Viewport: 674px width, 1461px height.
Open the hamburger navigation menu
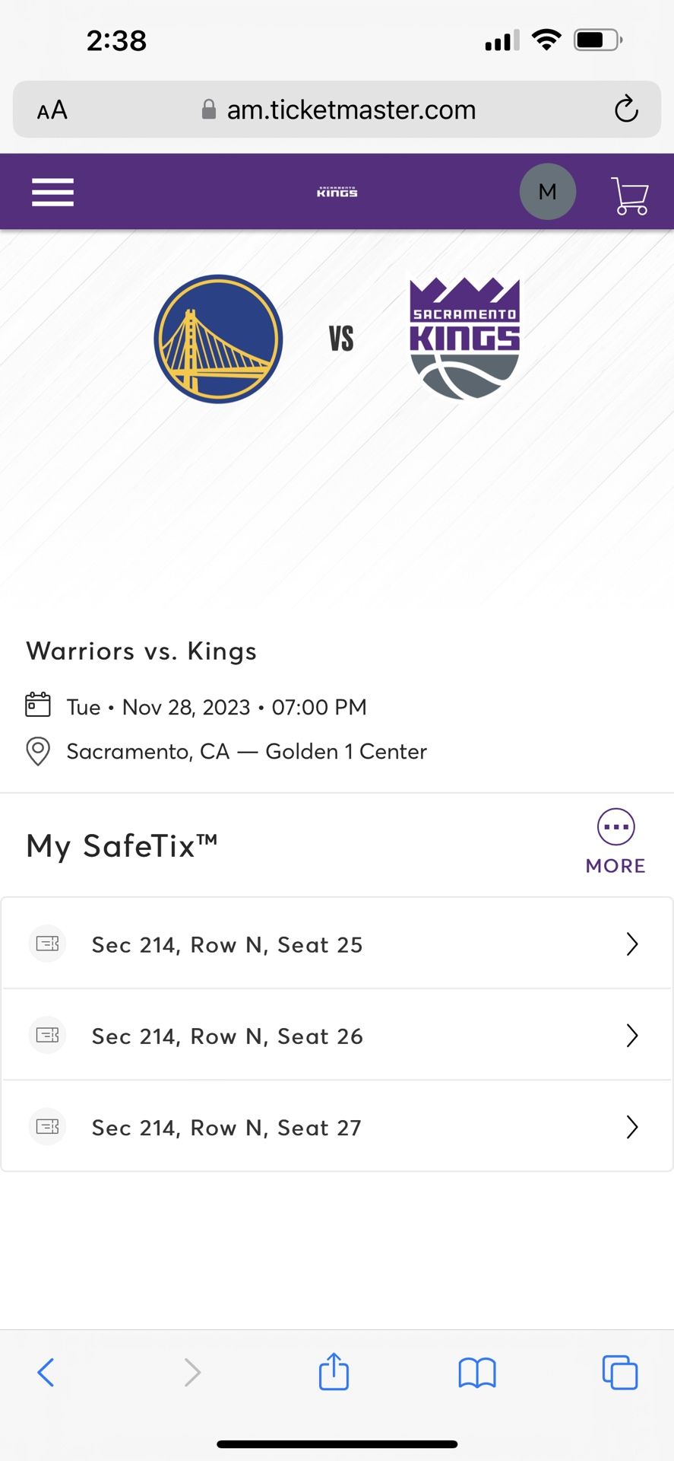point(52,192)
